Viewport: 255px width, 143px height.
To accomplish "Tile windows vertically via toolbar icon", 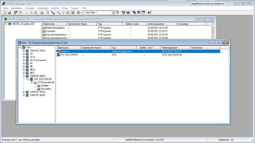I will [x=143, y=13].
